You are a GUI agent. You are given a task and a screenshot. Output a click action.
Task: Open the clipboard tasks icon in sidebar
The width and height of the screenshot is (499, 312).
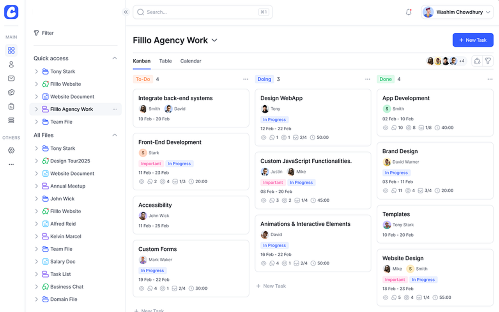(11, 106)
